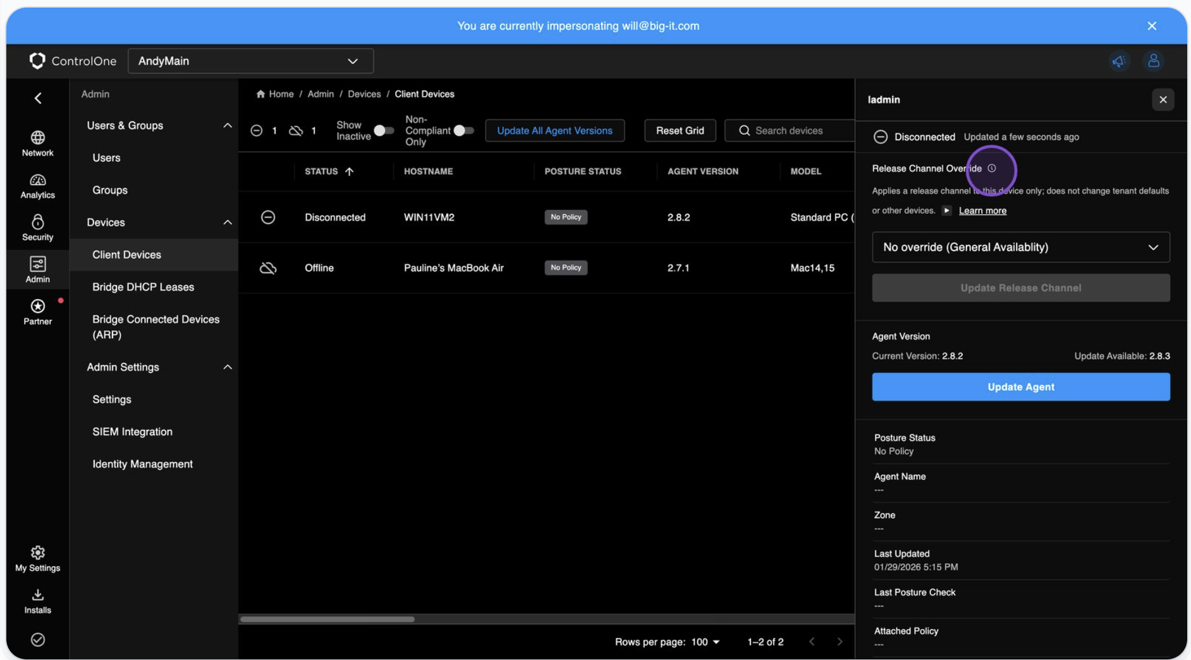This screenshot has height=660, width=1191.
Task: Open the Learn more link
Action: 982,211
